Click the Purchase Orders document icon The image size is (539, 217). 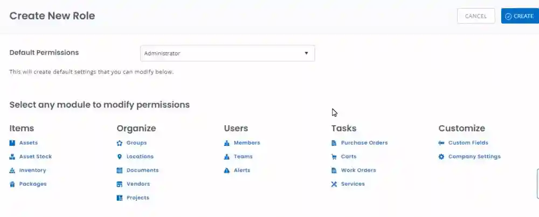click(x=334, y=143)
